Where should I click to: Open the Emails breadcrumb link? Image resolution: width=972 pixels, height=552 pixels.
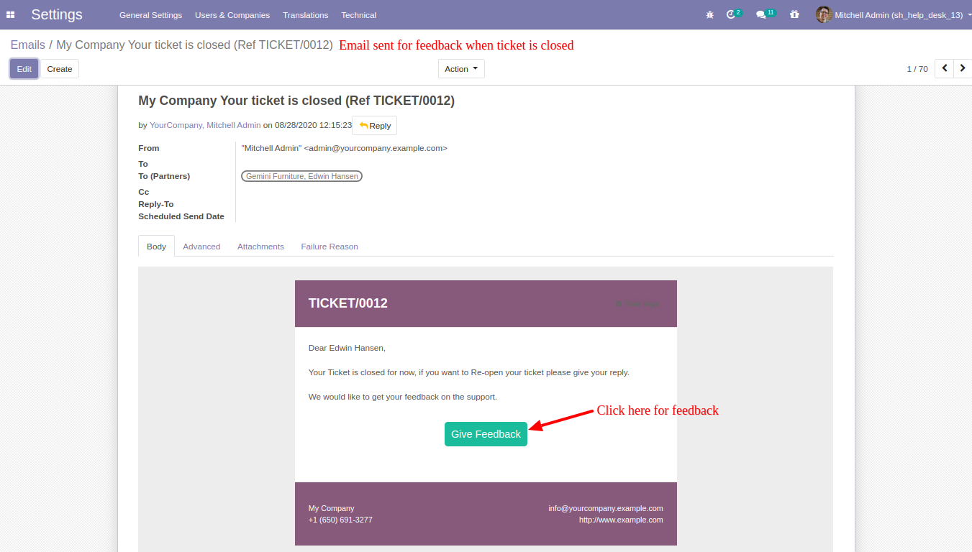click(x=27, y=45)
